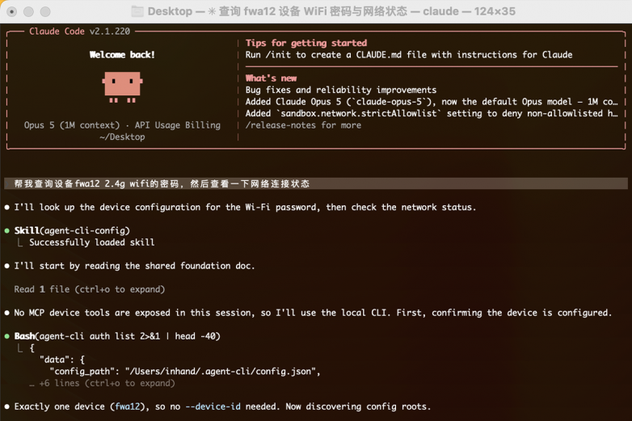Click the 'Welcome back!' heading
Viewport: 632px width, 421px height.
coord(122,55)
